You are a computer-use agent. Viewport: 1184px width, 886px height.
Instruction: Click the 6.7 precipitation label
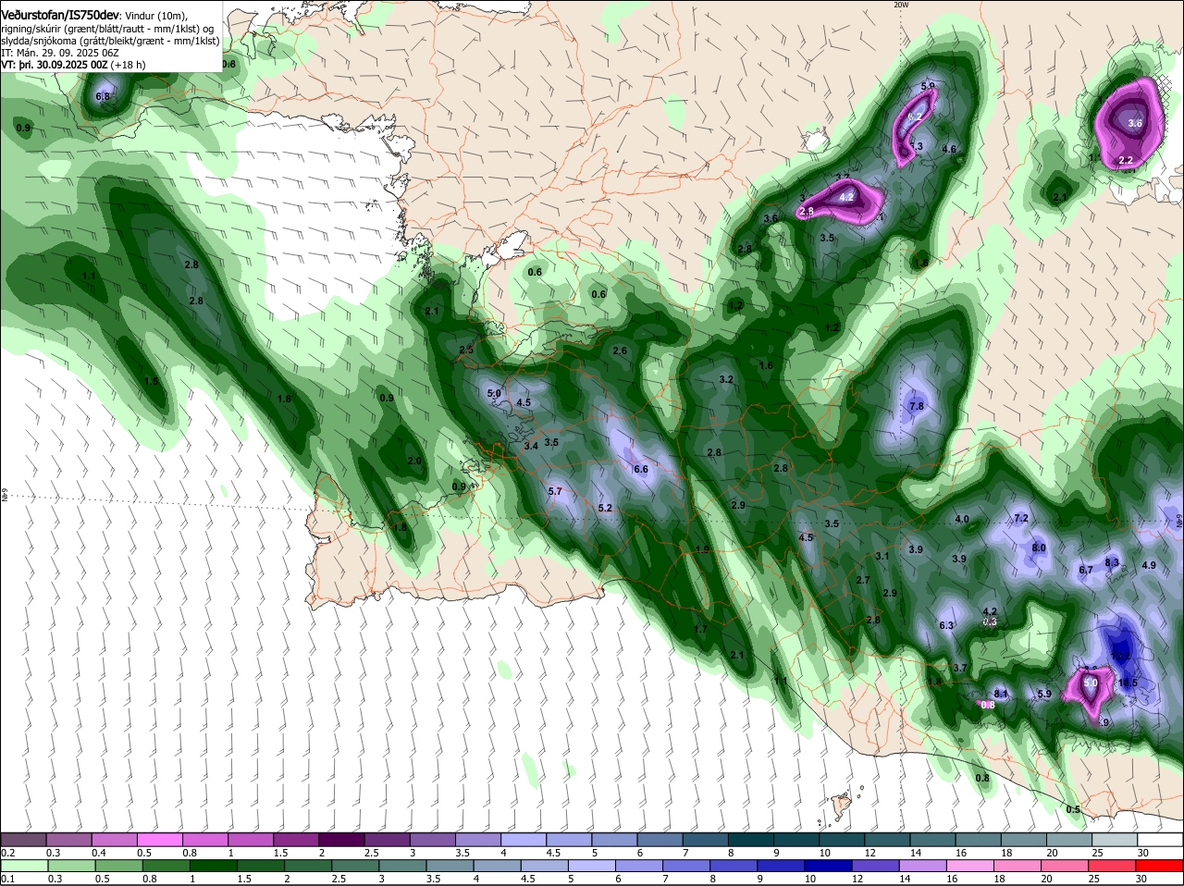(x=1086, y=570)
